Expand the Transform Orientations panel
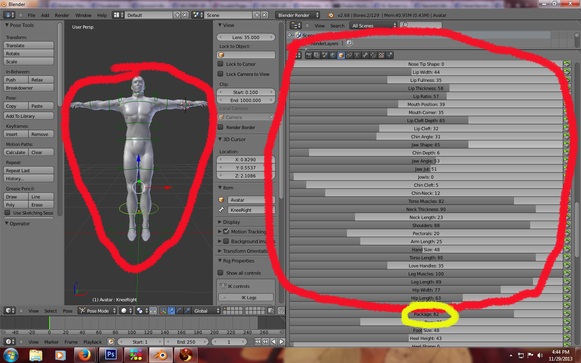Viewport: 581px width, 363px height. tap(243, 251)
